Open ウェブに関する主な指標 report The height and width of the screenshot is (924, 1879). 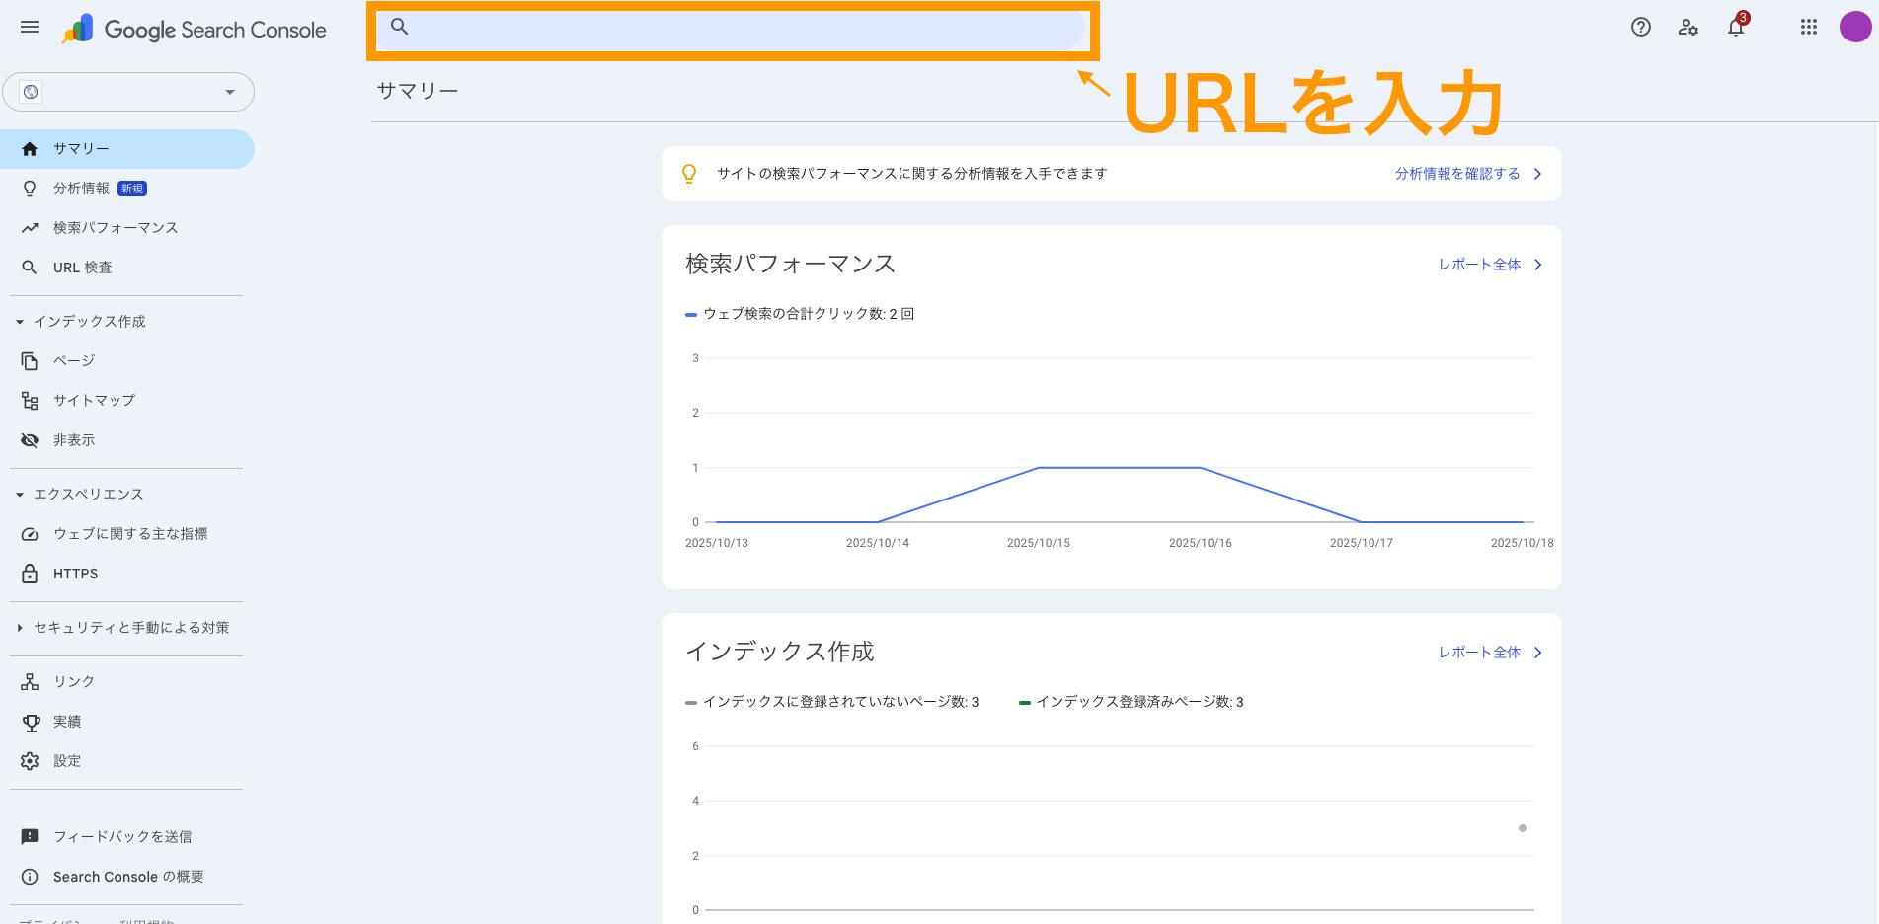pos(127,534)
